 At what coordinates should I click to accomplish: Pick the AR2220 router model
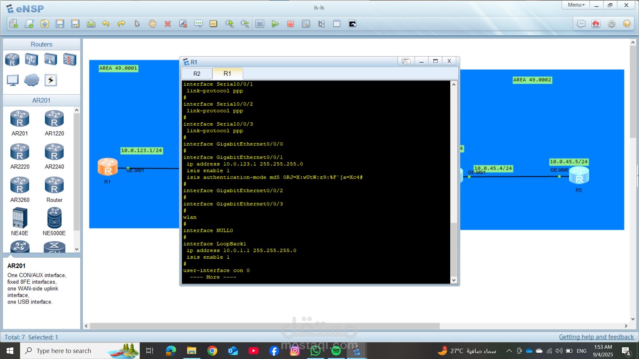coord(20,156)
